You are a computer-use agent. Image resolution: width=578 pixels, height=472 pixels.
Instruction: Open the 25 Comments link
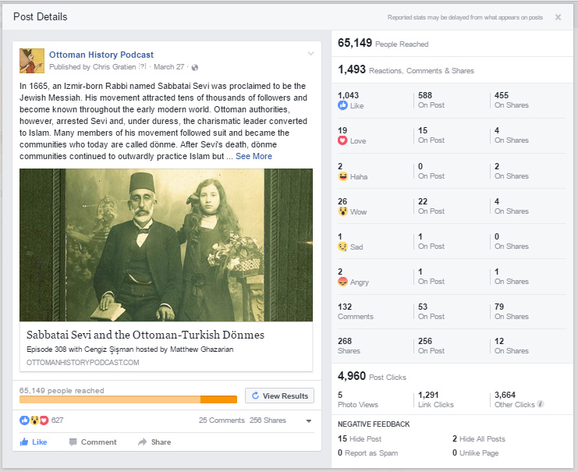point(222,420)
